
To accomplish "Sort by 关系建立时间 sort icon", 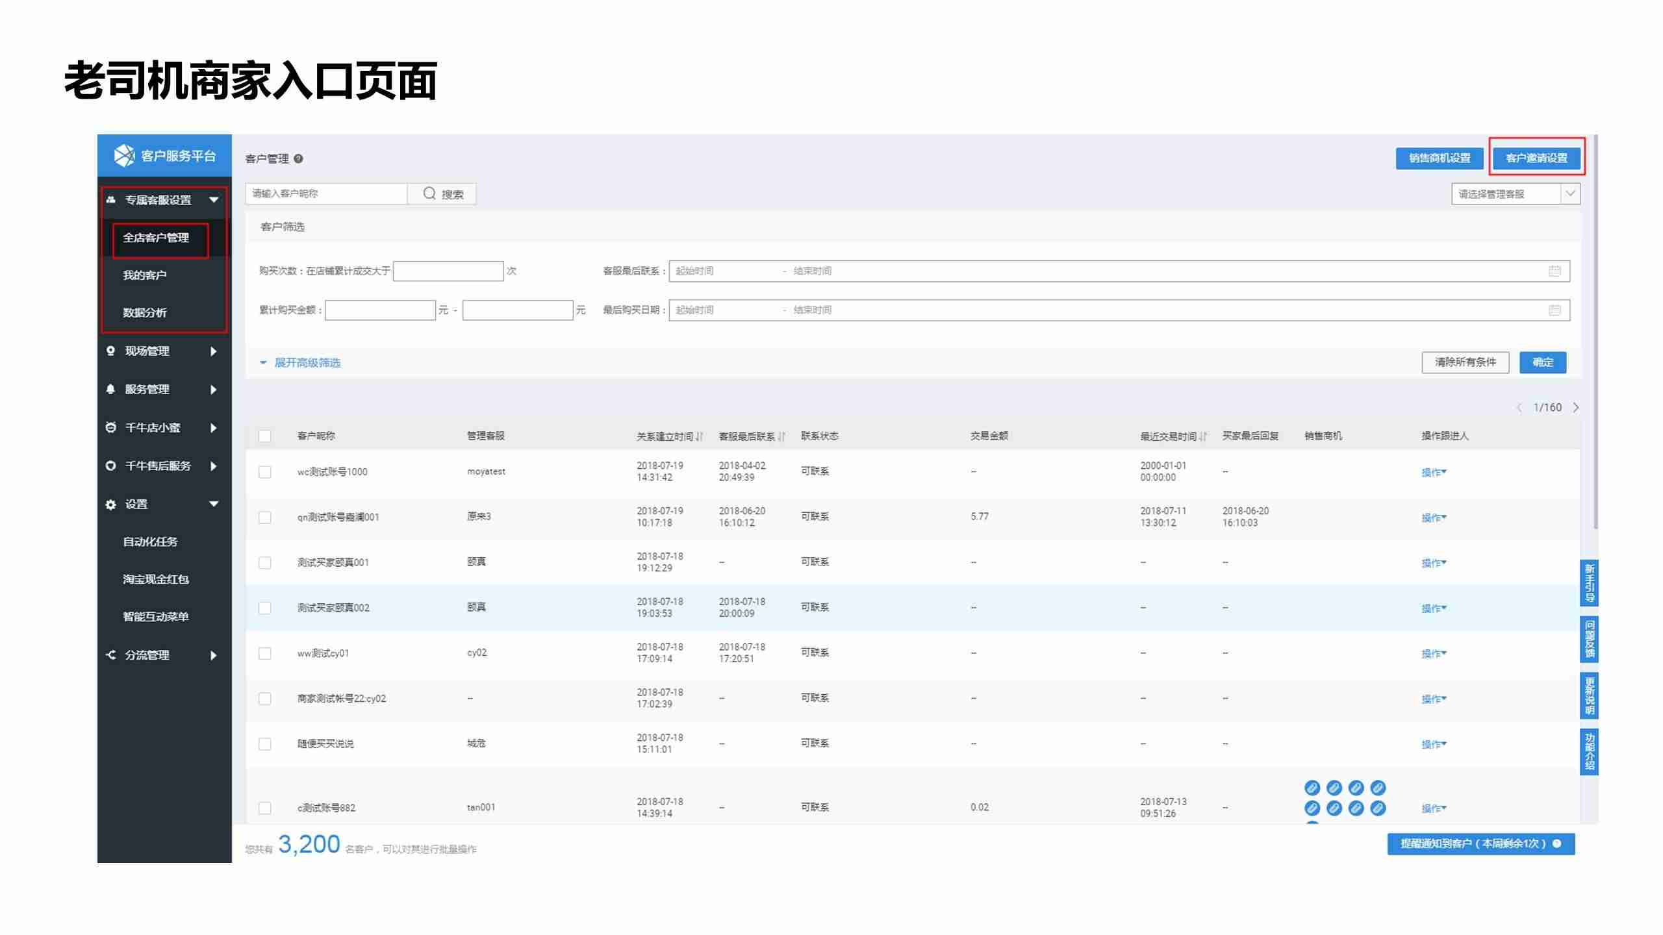I will click(x=699, y=436).
